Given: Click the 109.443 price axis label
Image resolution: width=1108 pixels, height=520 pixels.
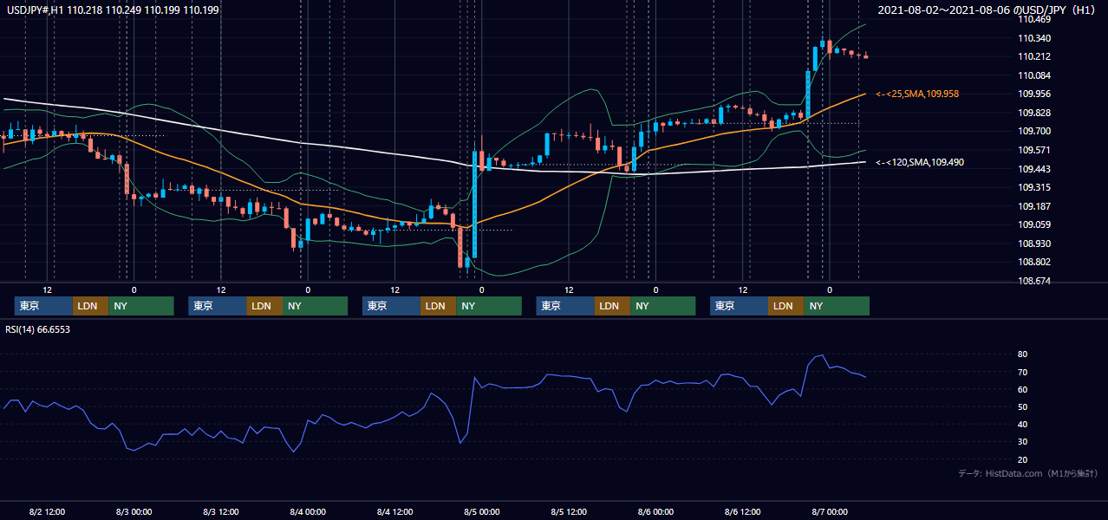Looking at the screenshot, I should click(1036, 169).
